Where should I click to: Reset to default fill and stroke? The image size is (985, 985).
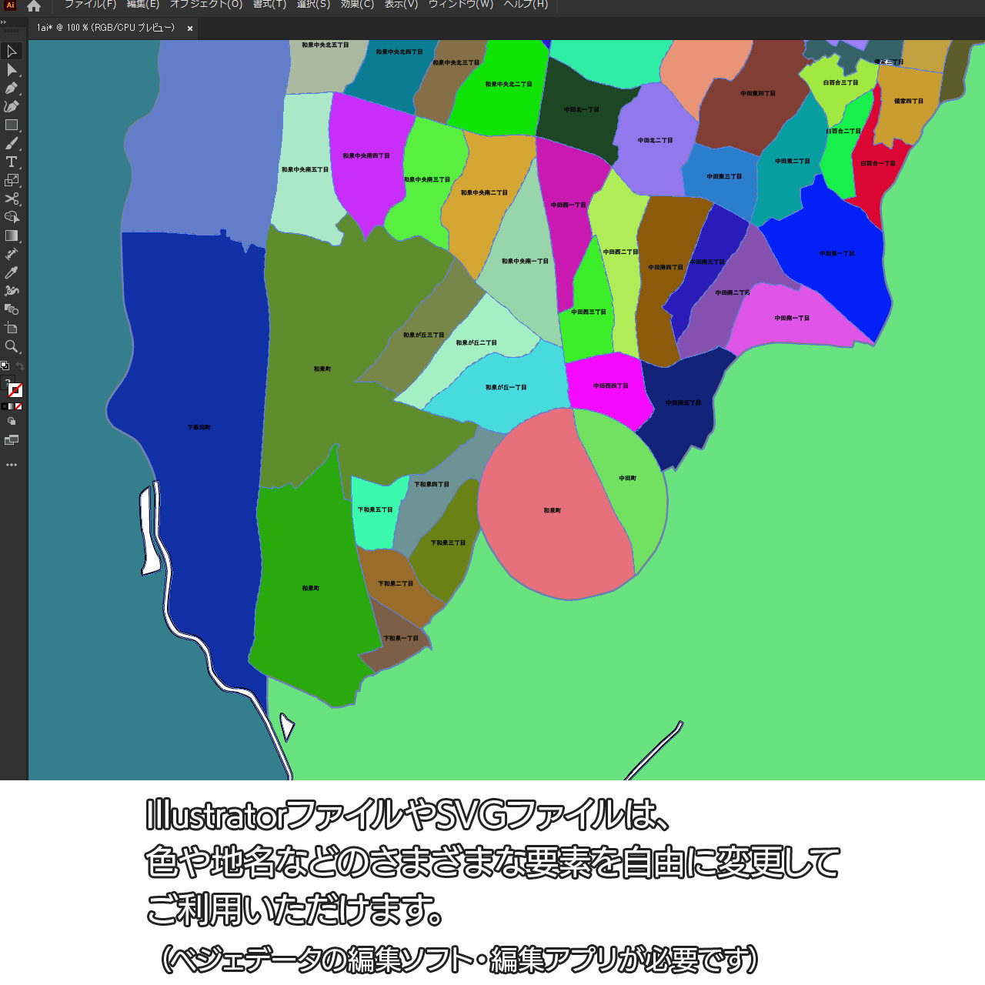click(5, 366)
